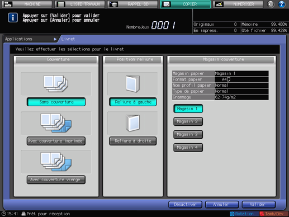Screen dimensions: 289x217
Task: Select Avec couverture imprimée option
Action: 56,141
